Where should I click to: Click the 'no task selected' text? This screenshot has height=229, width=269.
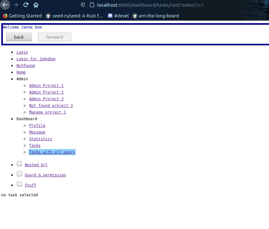click(20, 195)
